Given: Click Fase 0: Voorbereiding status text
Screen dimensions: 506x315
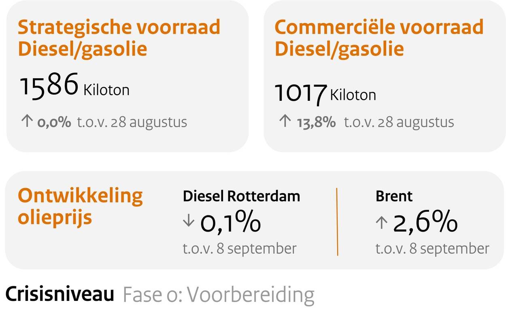Looking at the screenshot, I should [218, 295].
